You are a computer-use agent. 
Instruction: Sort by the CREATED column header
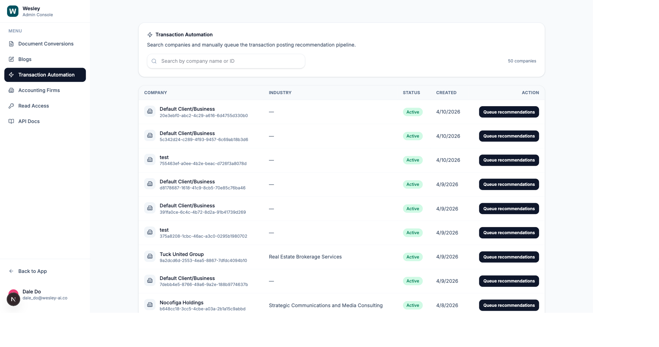click(446, 92)
